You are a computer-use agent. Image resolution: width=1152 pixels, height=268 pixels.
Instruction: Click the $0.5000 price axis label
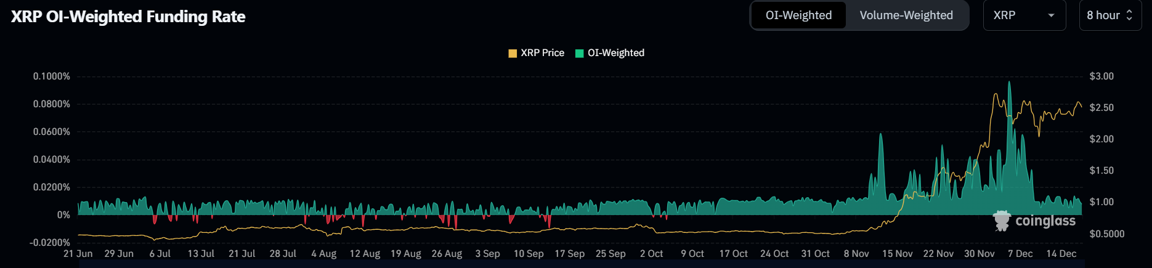click(x=1107, y=234)
